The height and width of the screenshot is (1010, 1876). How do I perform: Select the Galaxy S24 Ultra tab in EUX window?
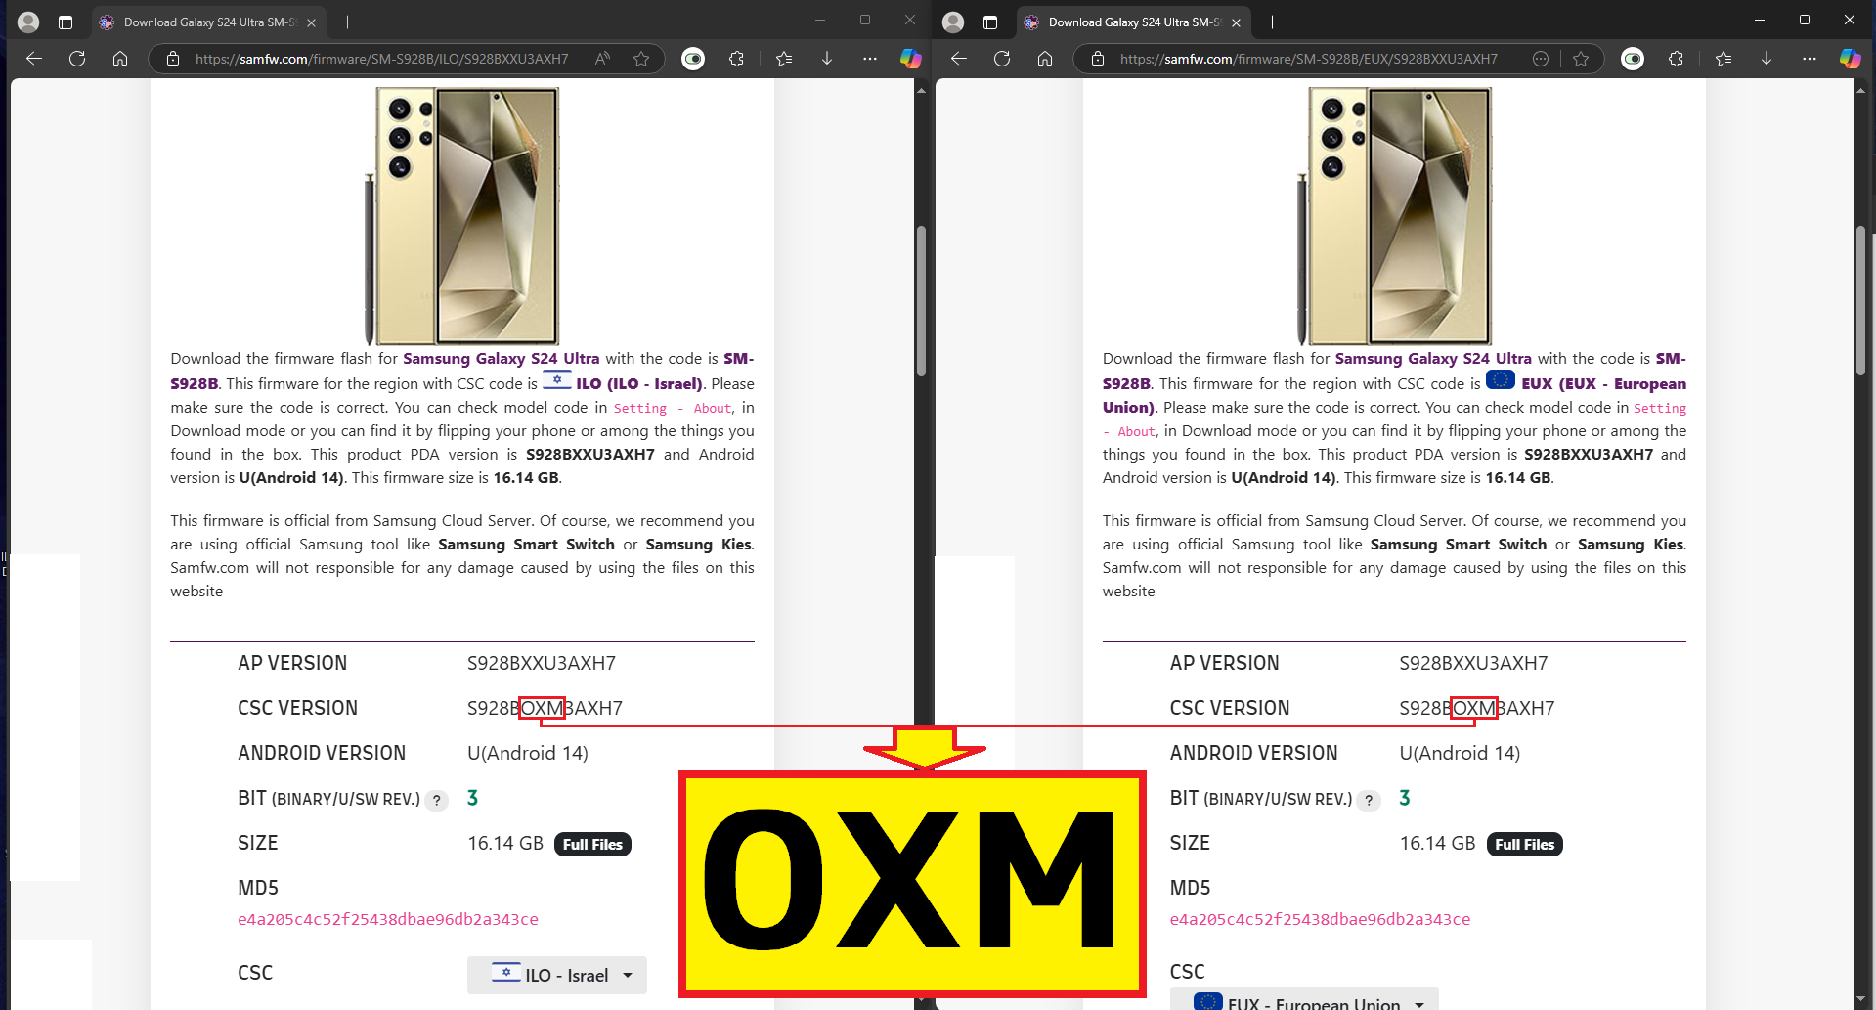(x=1134, y=22)
